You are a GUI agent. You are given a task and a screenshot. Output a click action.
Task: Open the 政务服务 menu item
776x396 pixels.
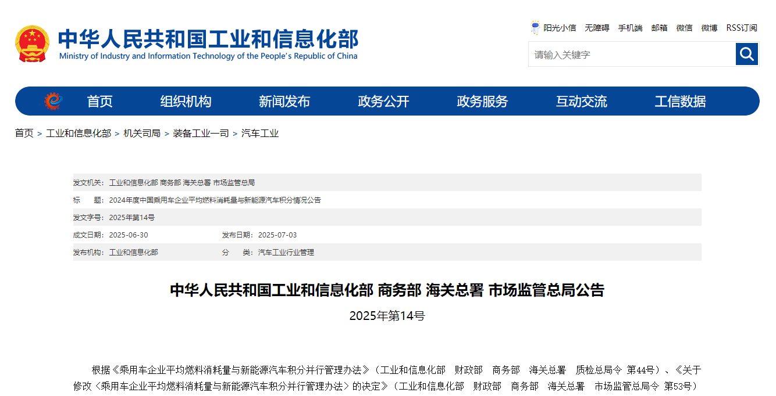click(x=482, y=101)
